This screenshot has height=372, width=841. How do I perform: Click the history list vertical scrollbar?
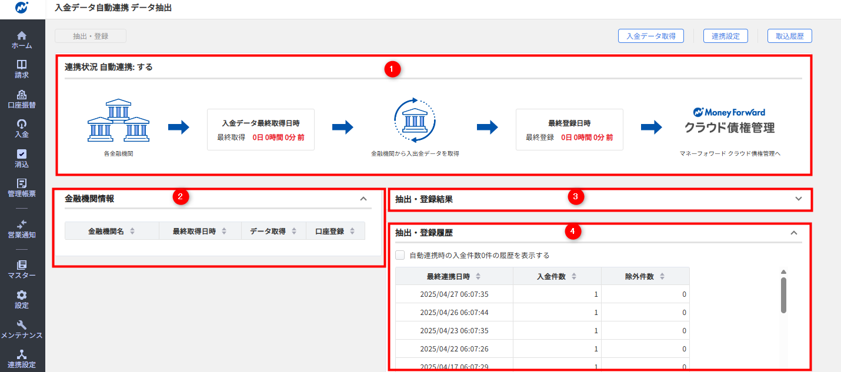(x=783, y=295)
